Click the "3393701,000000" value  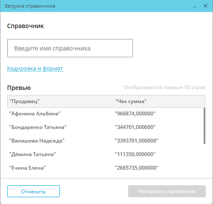tap(136, 141)
